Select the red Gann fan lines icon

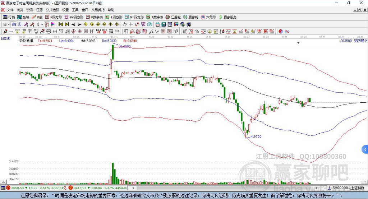[x=132, y=32]
